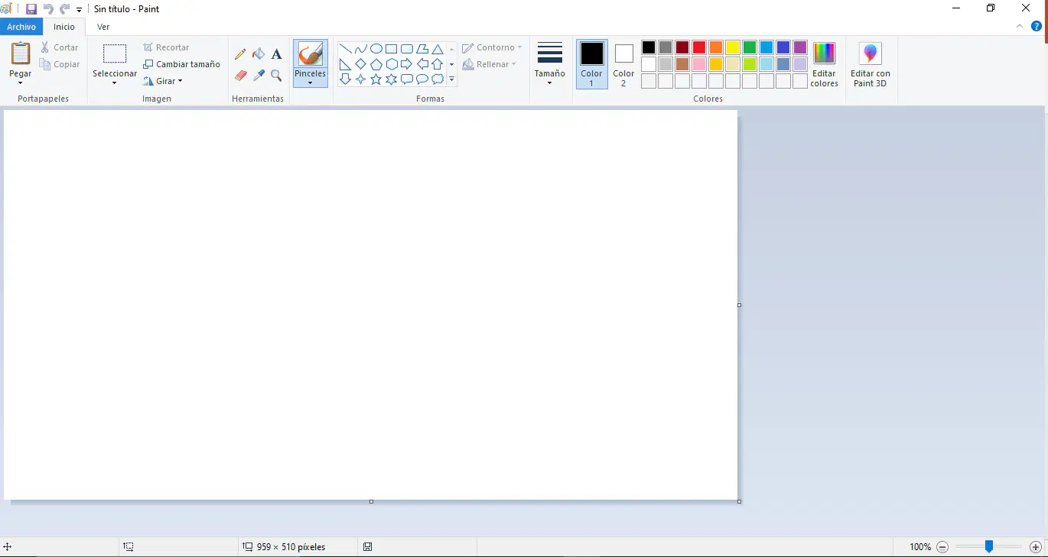Open Editar colores dialog
The height and width of the screenshot is (557, 1048).
825,64
